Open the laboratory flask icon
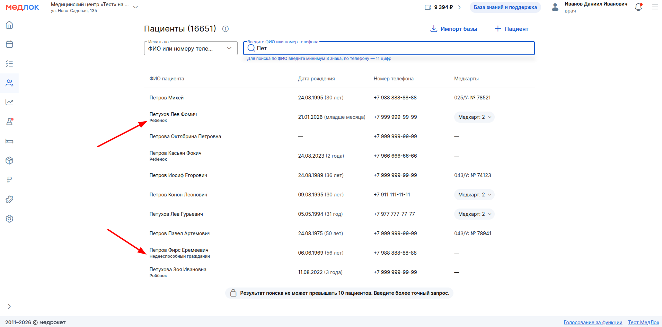 pos(9,122)
